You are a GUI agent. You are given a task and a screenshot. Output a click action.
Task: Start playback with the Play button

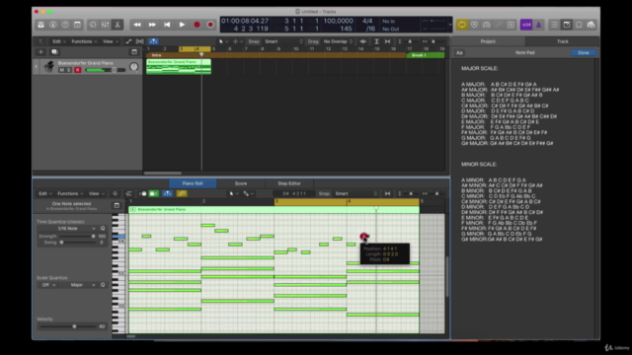point(182,25)
